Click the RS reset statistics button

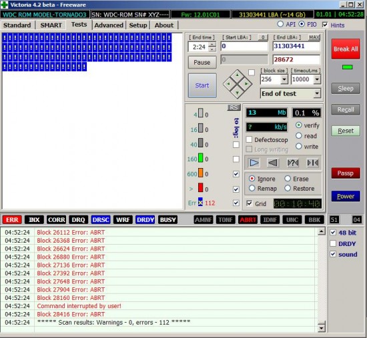234,107
